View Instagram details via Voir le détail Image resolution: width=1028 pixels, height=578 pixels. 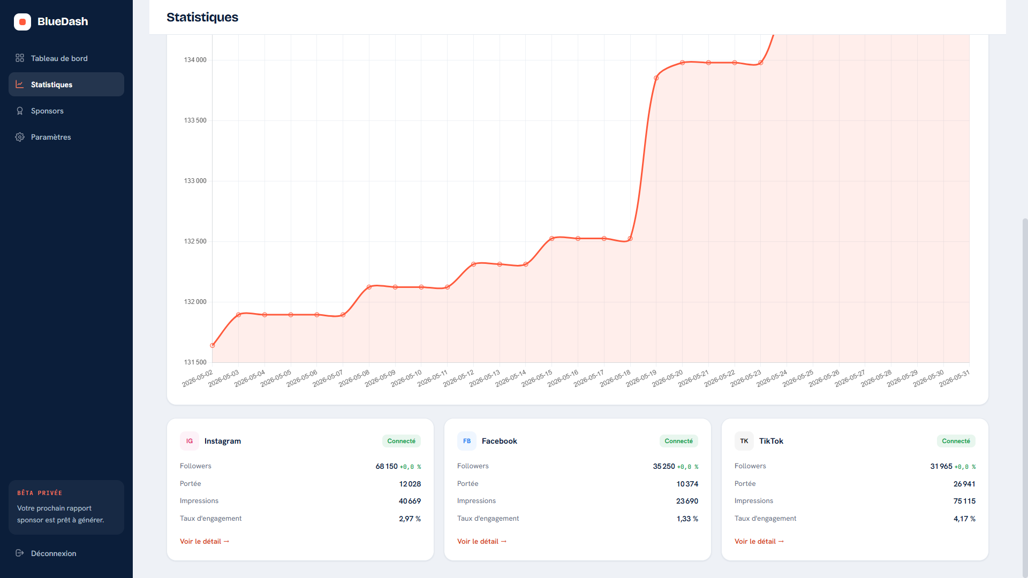tap(205, 541)
